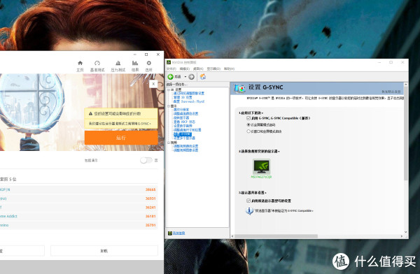Image resolution: width=420 pixels, height=274 pixels.
Task: Click the grey forward arrow in NVIDIA toolbar
Action: click(x=191, y=77)
